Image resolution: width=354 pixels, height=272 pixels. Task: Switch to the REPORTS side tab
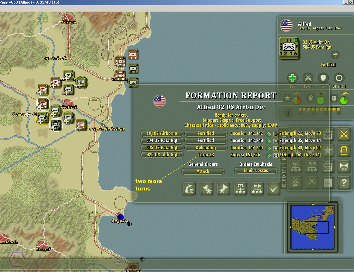point(284,176)
